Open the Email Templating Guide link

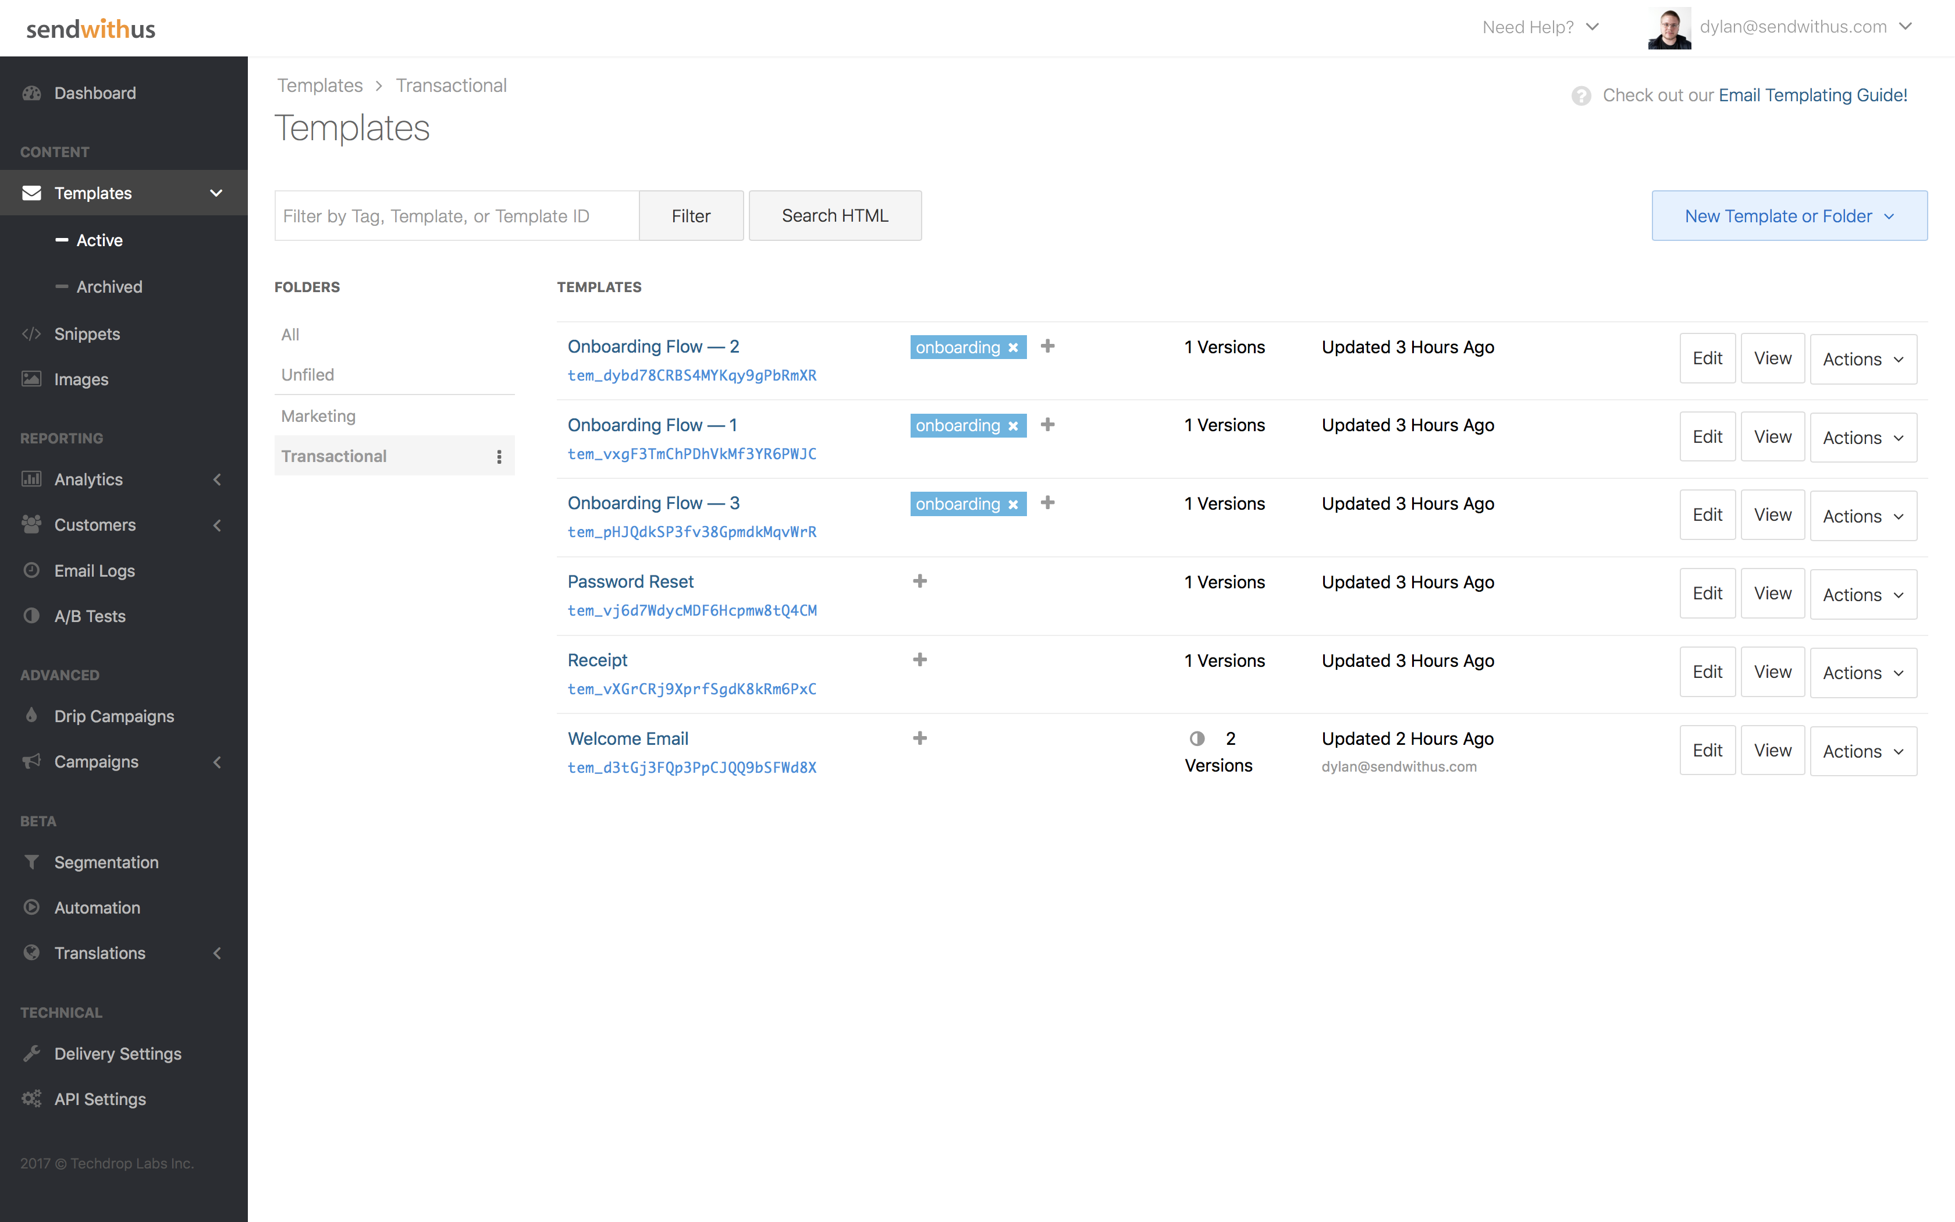(x=1812, y=95)
